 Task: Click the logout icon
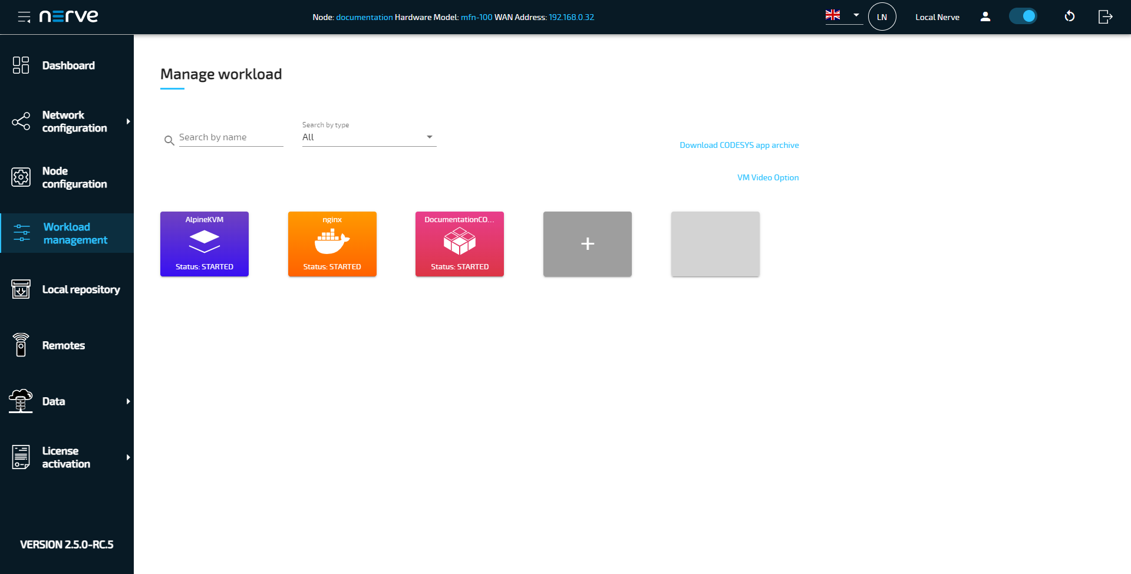1105,17
